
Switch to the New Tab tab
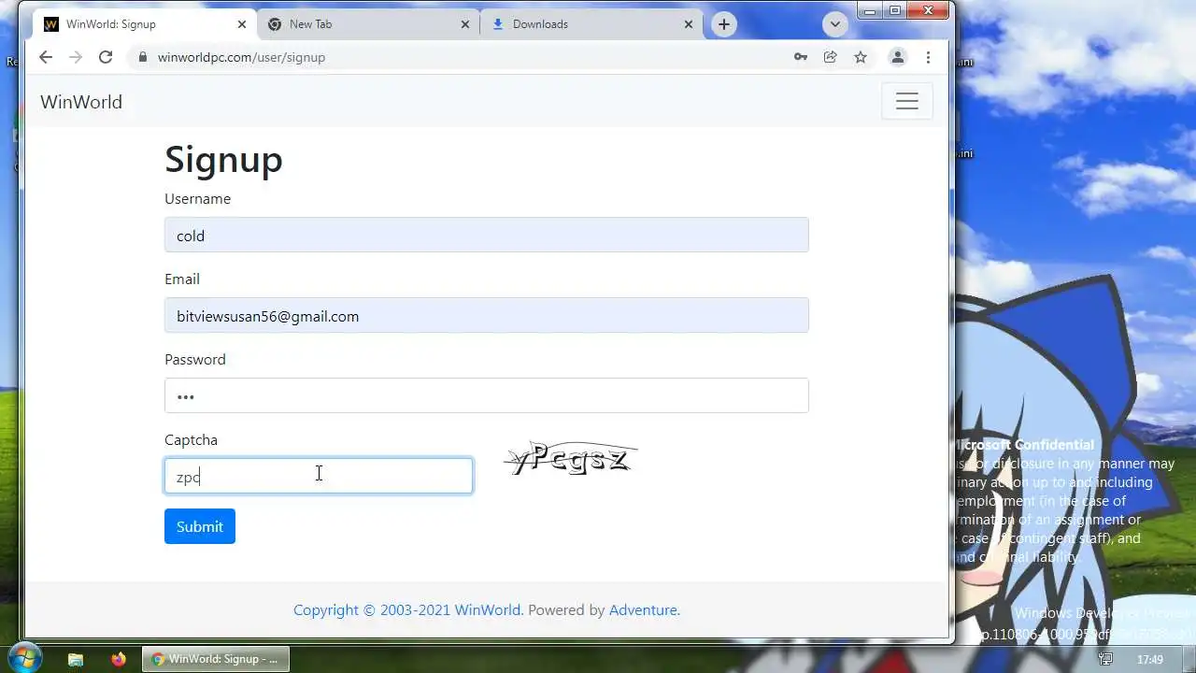[x=368, y=24]
